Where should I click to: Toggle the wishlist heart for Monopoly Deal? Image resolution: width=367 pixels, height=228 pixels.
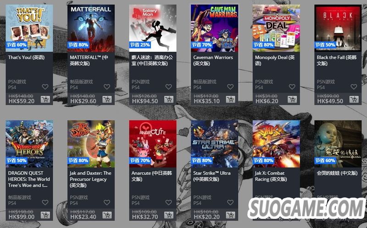pos(292,87)
